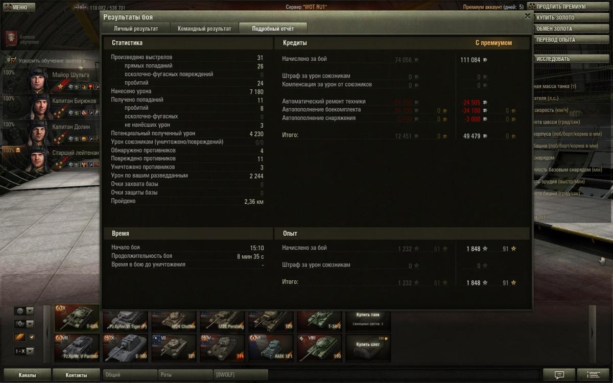The width and height of the screenshot is (613, 383).
Task: Toggle Ускорить обучение экипажа checkbox
Action: click(14, 60)
